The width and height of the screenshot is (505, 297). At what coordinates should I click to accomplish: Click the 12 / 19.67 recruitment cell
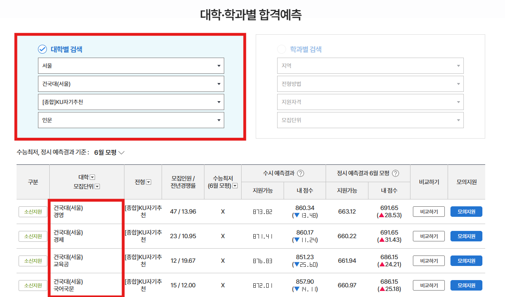click(x=183, y=261)
